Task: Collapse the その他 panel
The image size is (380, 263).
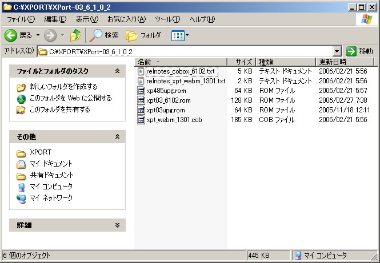Action: 117,137
